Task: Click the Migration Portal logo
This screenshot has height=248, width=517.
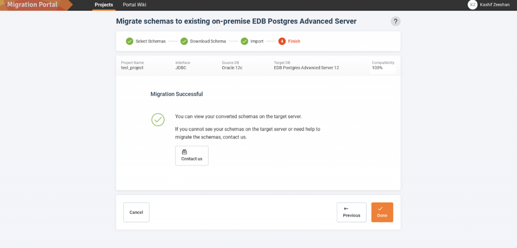Action: click(32, 5)
